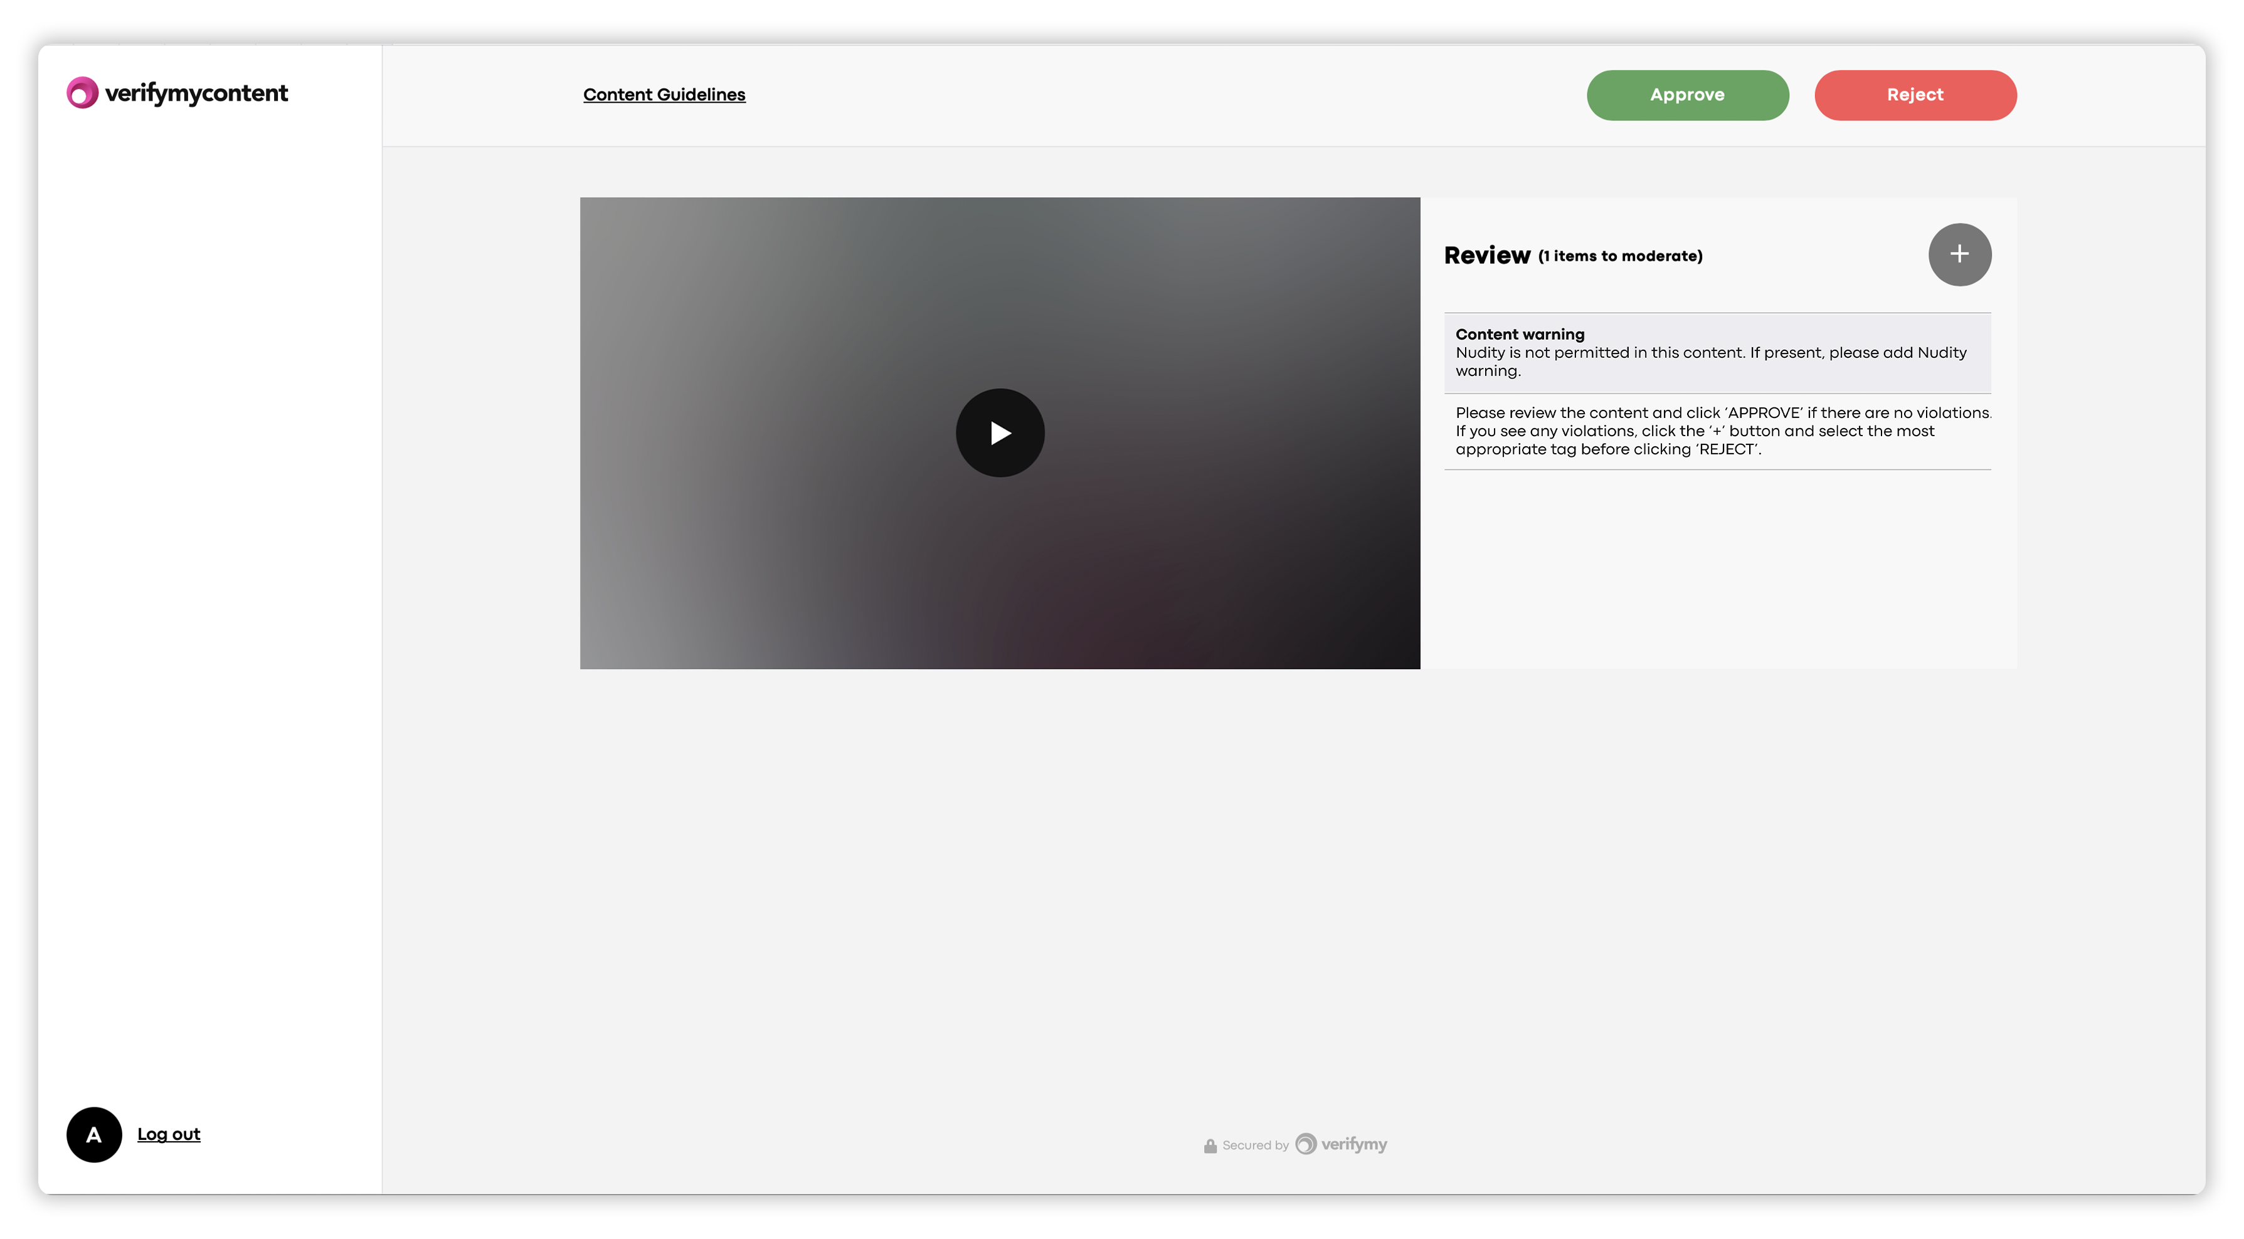Select the Review heading text
This screenshot has width=2244, height=1239.
coord(1486,255)
